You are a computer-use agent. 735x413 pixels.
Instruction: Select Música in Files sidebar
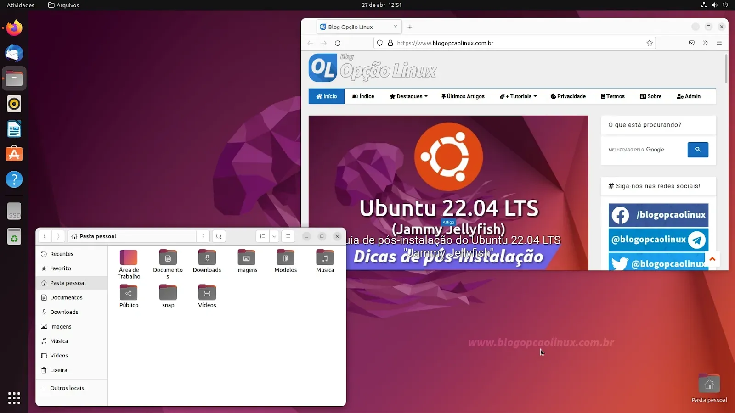coord(72,341)
